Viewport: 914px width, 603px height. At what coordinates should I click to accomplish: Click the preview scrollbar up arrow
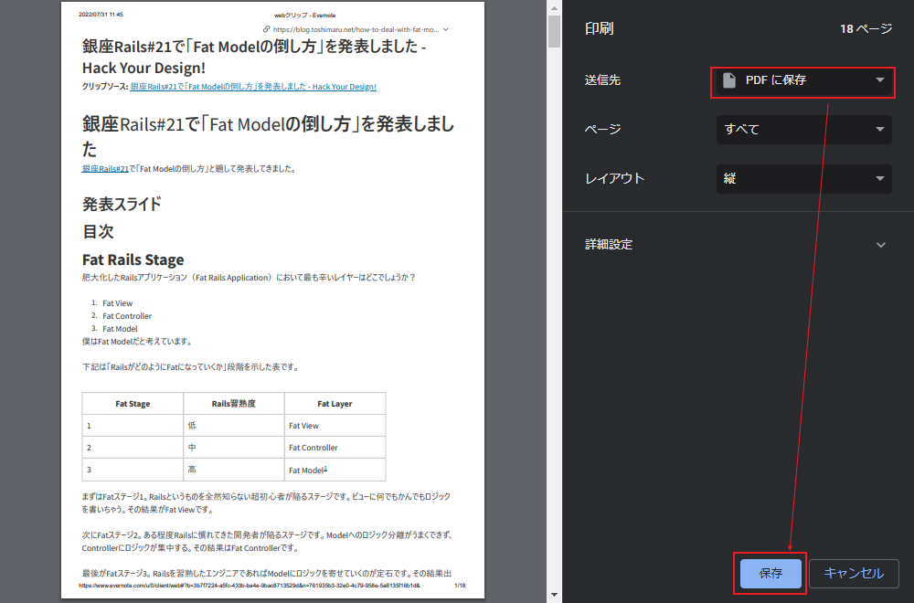[x=554, y=8]
